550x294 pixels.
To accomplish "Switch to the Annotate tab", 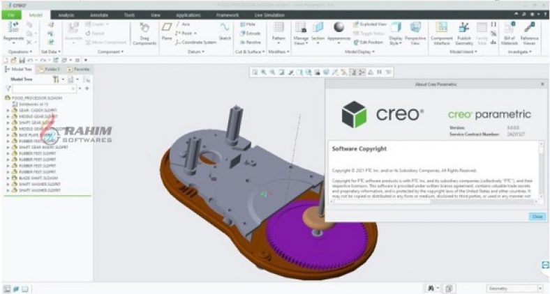I will click(99, 15).
